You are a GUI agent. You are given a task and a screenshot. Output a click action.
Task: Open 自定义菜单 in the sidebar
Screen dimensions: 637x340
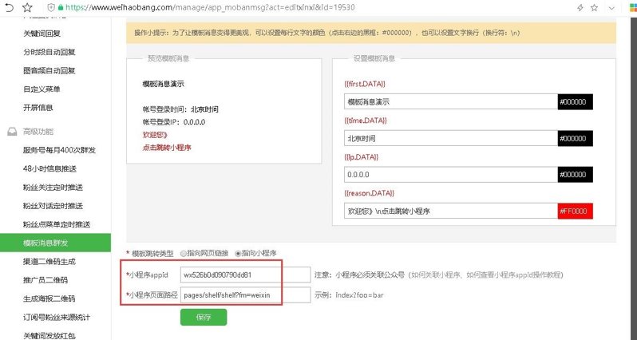coord(42,89)
